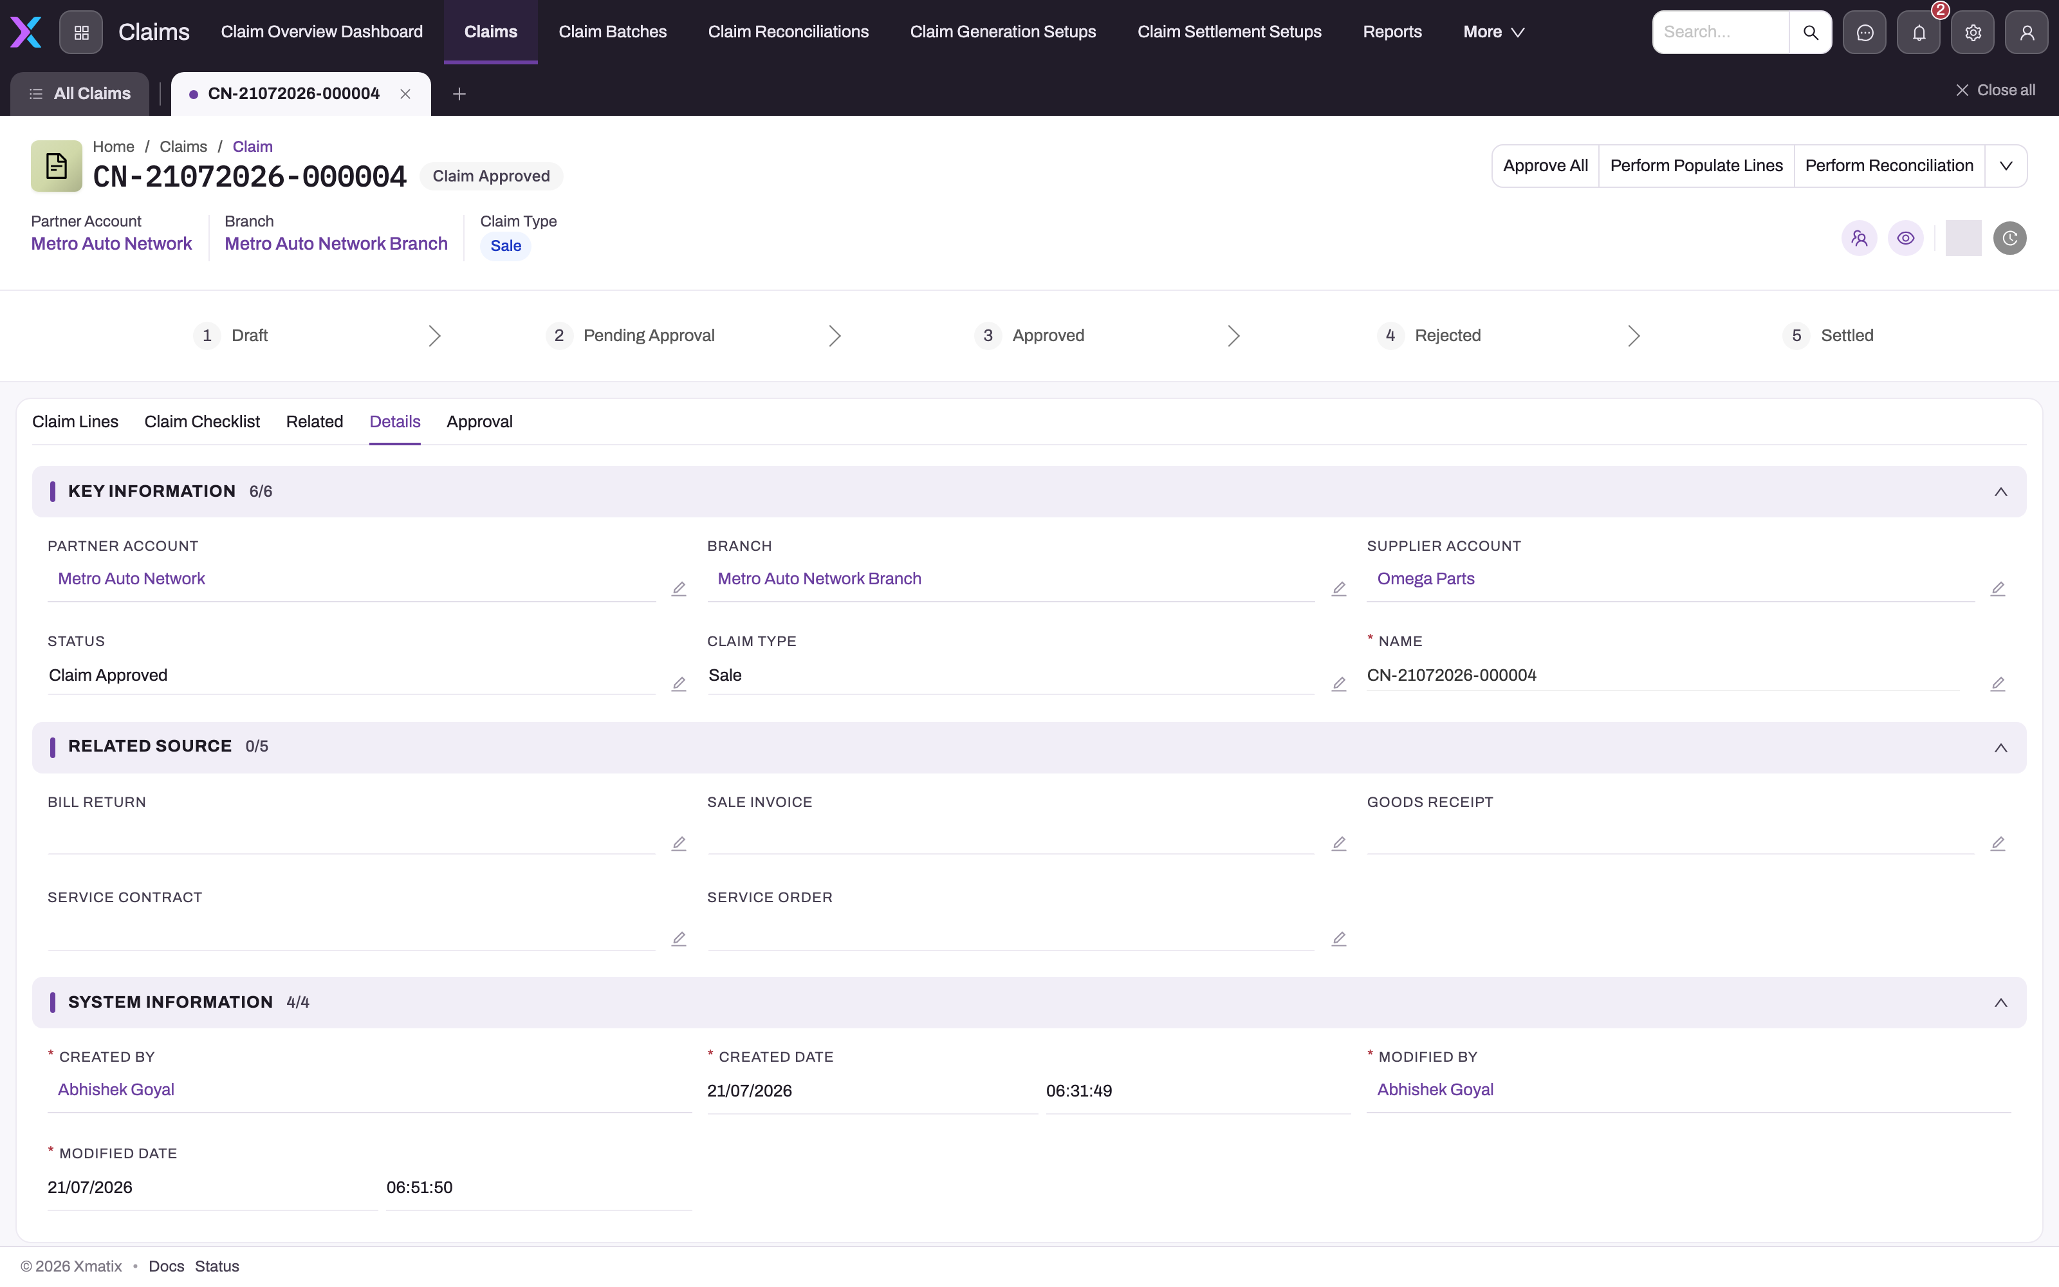Edit the Status field pencil icon

[678, 684]
